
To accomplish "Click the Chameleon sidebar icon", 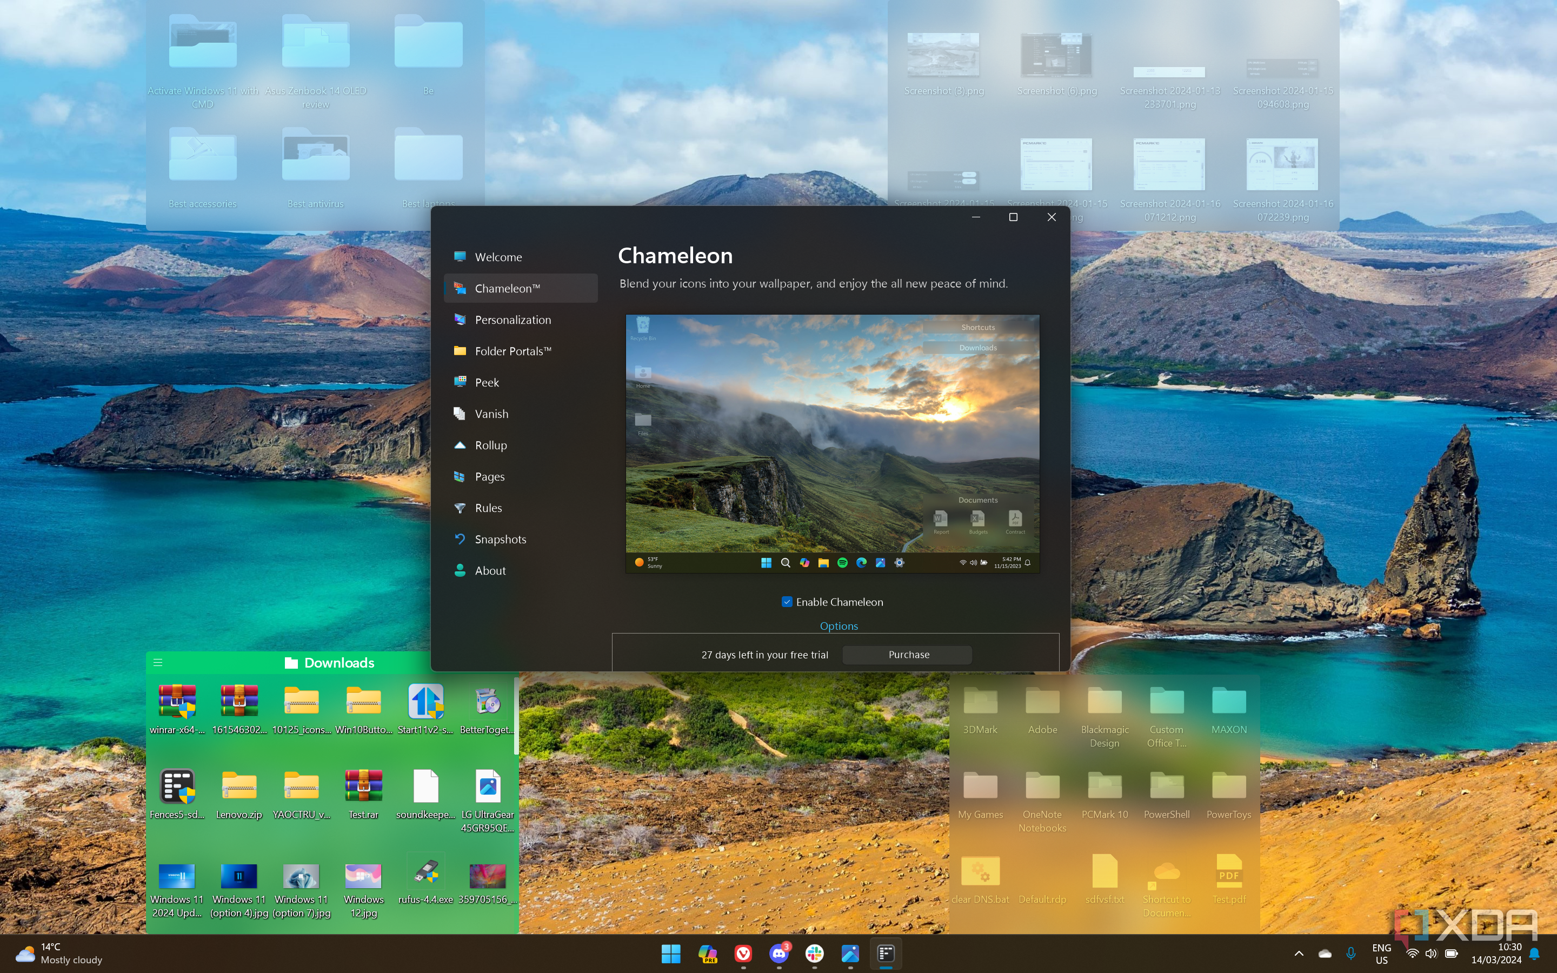I will coord(460,288).
